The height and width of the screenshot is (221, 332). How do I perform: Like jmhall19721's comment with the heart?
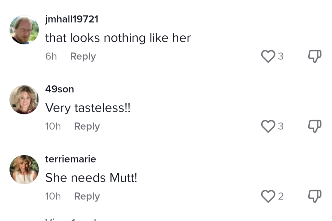point(268,56)
